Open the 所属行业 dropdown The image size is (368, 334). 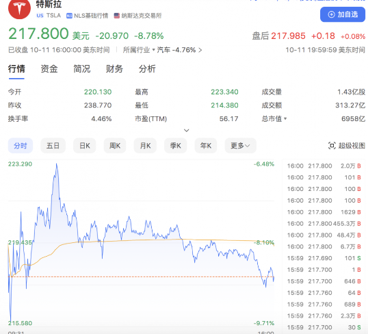coord(139,50)
